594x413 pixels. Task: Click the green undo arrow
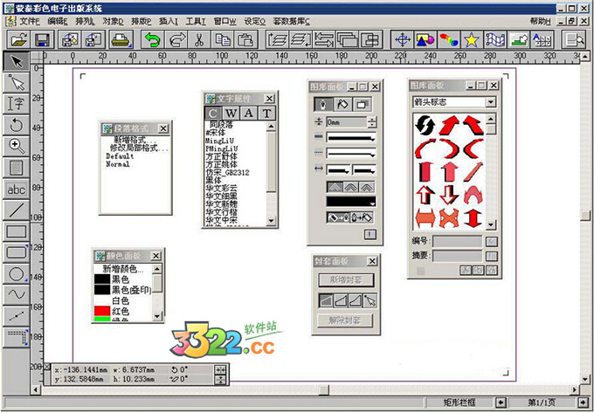(x=153, y=38)
